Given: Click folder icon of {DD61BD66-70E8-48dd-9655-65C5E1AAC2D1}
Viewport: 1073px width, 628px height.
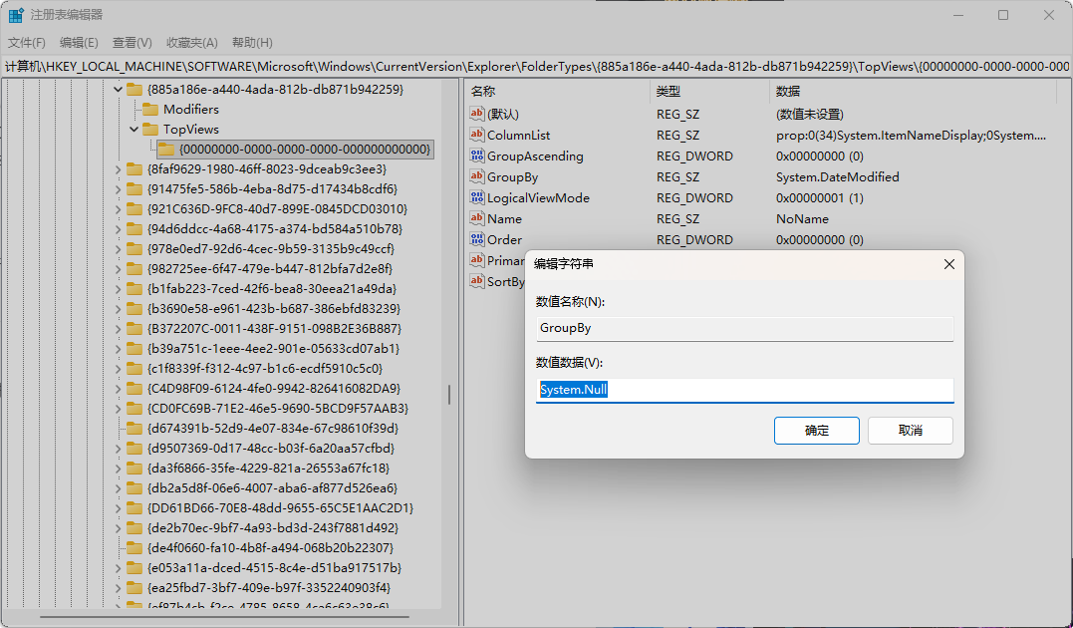Looking at the screenshot, I should coord(134,508).
